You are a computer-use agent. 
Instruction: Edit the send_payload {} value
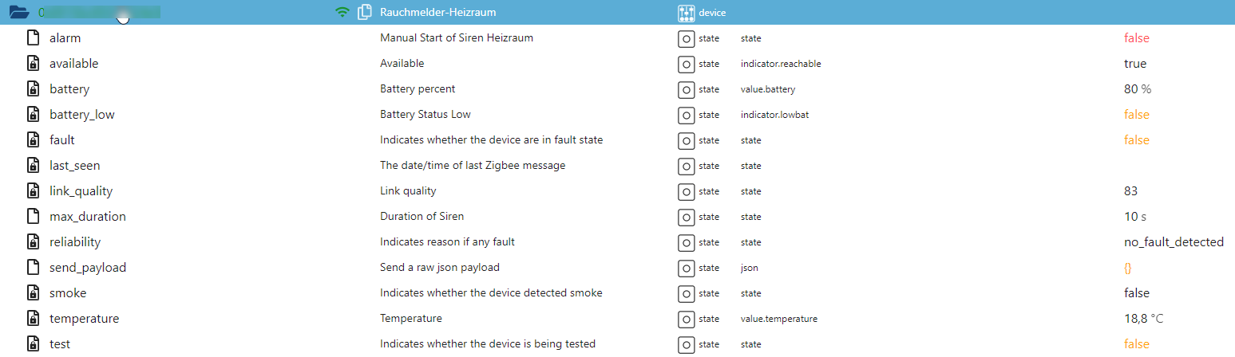click(x=1127, y=268)
